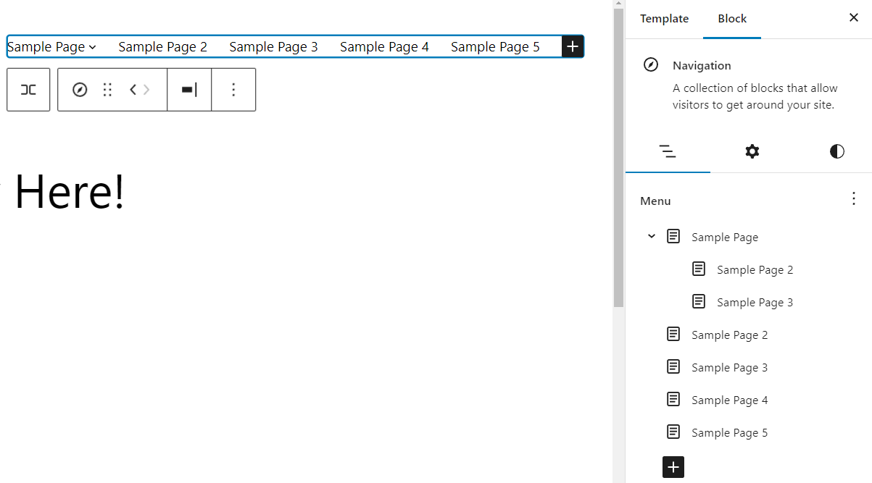Open the Menu options three-dot menu
This screenshot has height=483, width=872.
click(x=853, y=198)
